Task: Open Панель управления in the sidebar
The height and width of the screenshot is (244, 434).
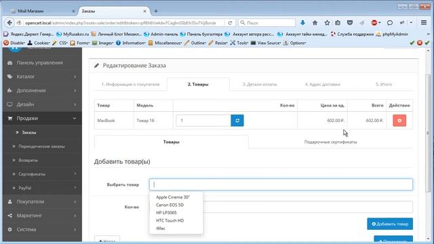Action: [42, 63]
